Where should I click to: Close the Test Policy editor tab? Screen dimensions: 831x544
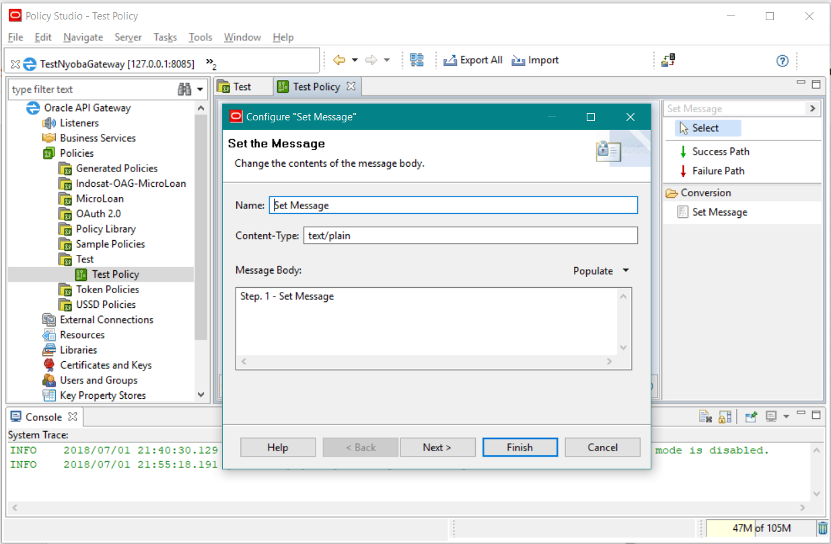351,86
